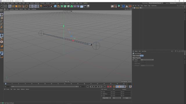
Task: Toggle Position keyframe recording icon
Action: pyautogui.click(x=117, y=87)
